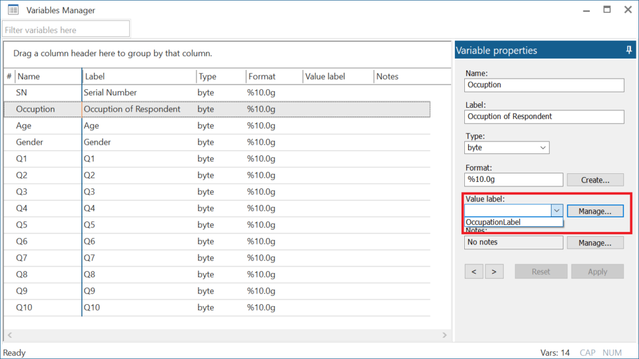Click the Vars: 14 status bar text
The height and width of the screenshot is (359, 639).
[555, 353]
